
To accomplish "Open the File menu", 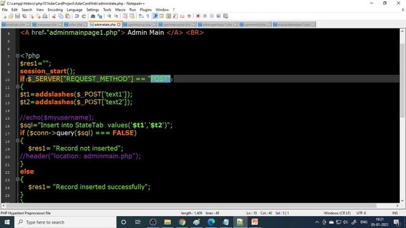I will (4, 9).
